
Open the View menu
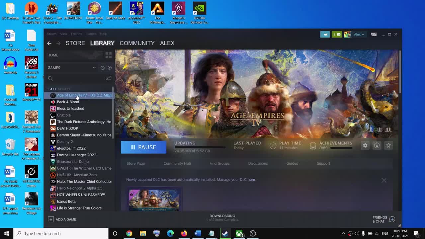pos(64,34)
